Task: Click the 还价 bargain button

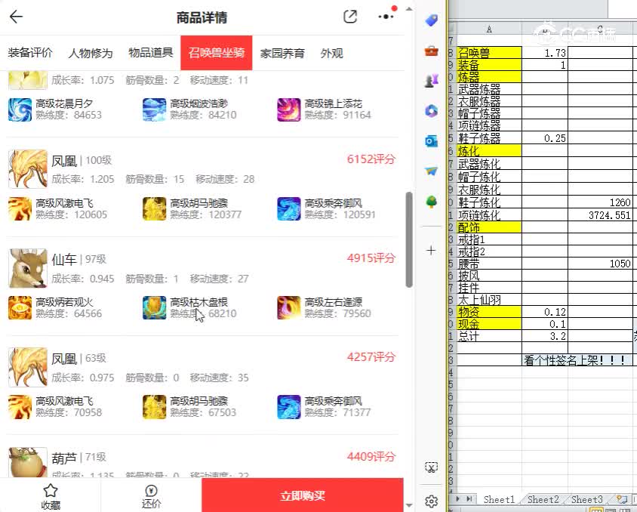Action: 151,495
